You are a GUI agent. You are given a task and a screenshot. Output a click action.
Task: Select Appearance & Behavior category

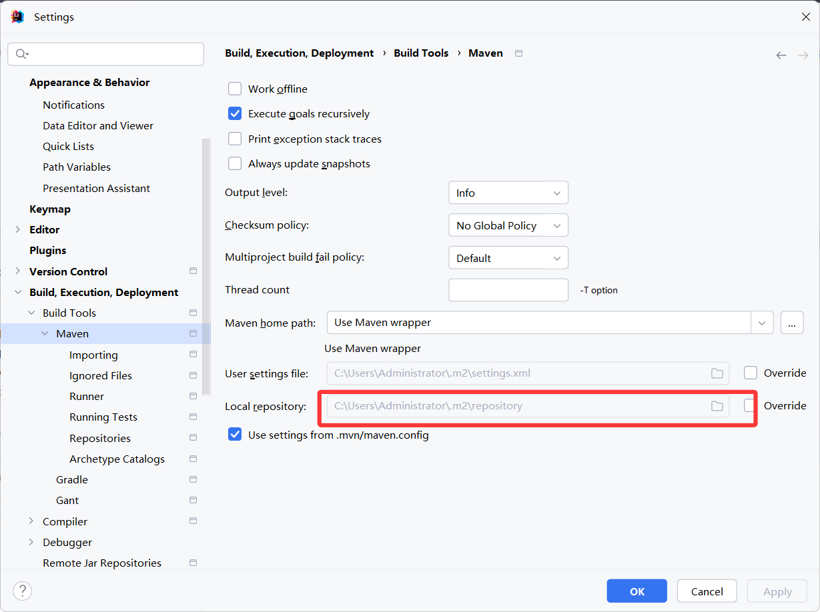click(89, 82)
